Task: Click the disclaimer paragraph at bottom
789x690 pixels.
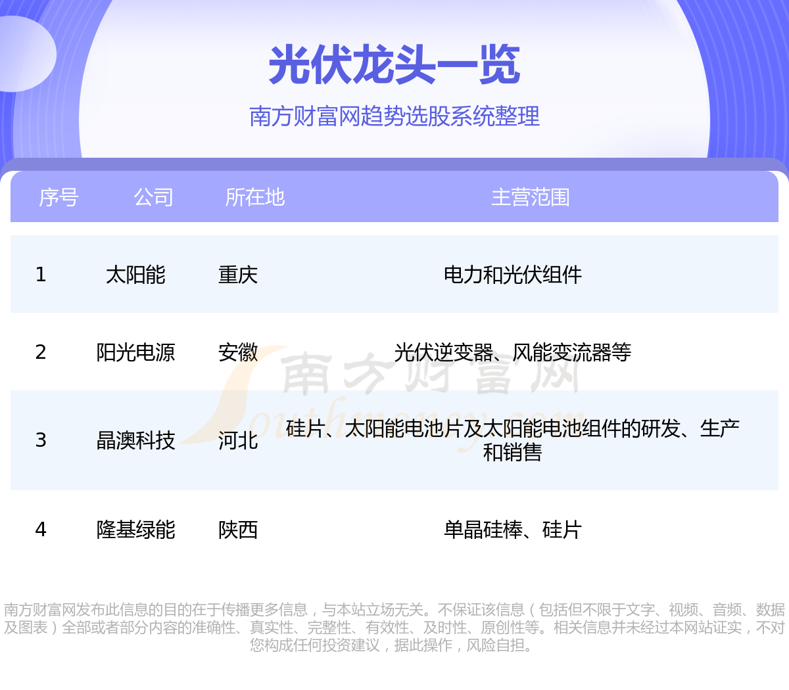Action: [x=394, y=628]
